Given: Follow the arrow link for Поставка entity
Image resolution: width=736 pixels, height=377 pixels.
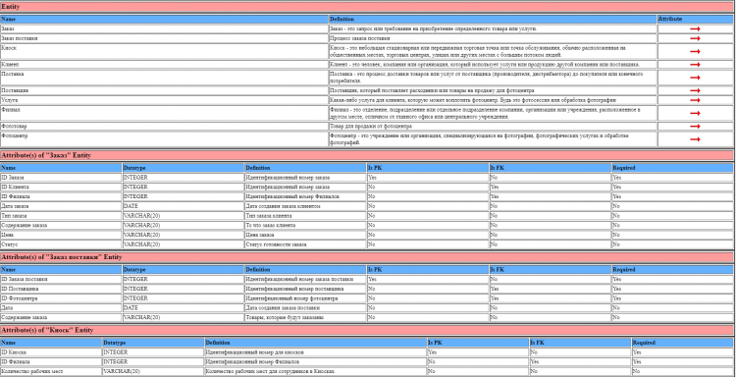Looking at the screenshot, I should [x=695, y=78].
